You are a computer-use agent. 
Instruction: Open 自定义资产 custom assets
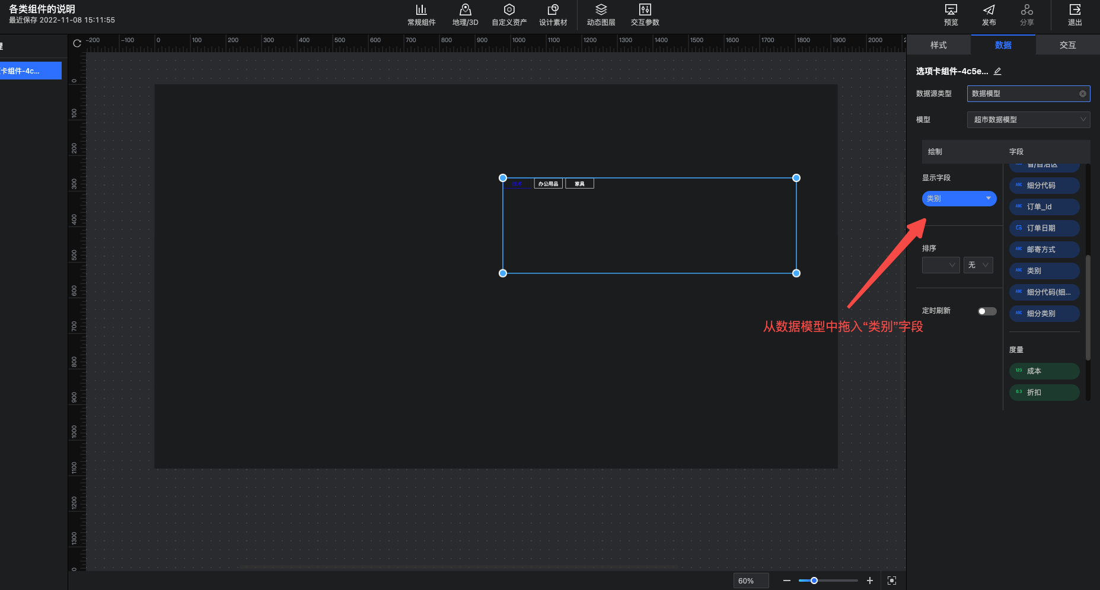tap(509, 15)
